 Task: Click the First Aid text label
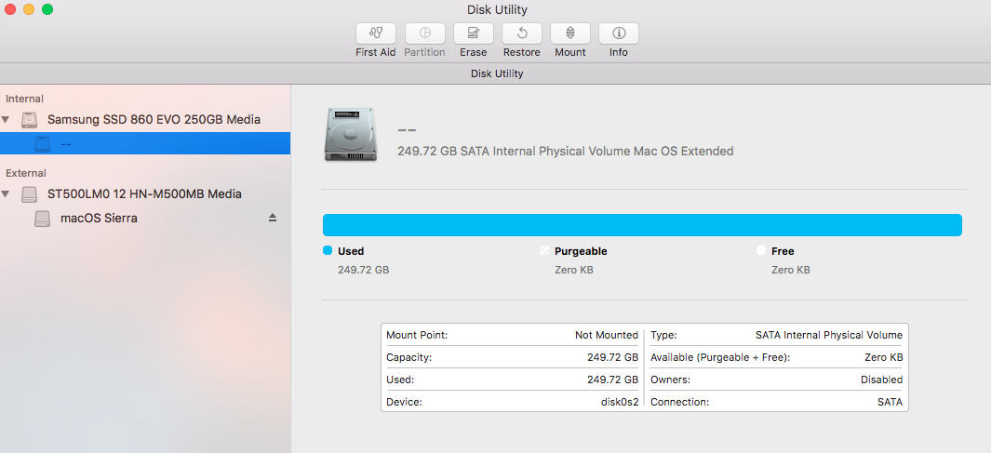(375, 52)
